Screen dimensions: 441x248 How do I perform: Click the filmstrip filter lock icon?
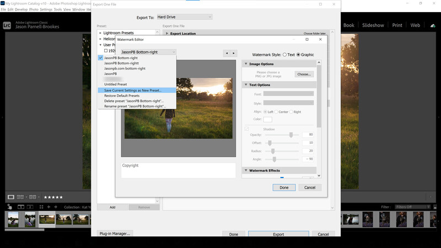435,207
